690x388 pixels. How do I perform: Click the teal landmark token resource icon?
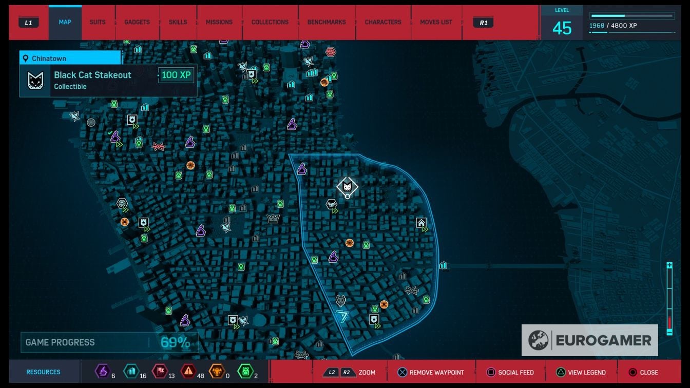131,371
